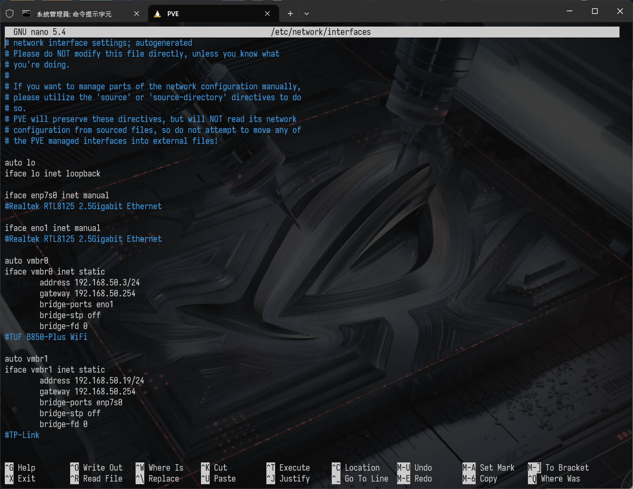The width and height of the screenshot is (633, 489).
Task: Click the bridge-ports enp7s0 line
Action: tap(81, 402)
